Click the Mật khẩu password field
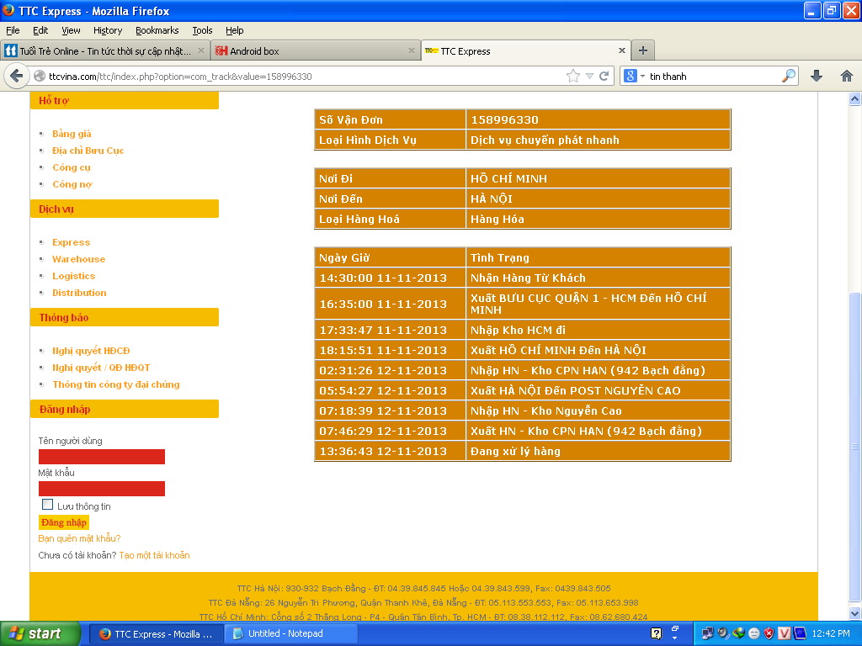Viewport: 862px width, 646px height. (102, 489)
